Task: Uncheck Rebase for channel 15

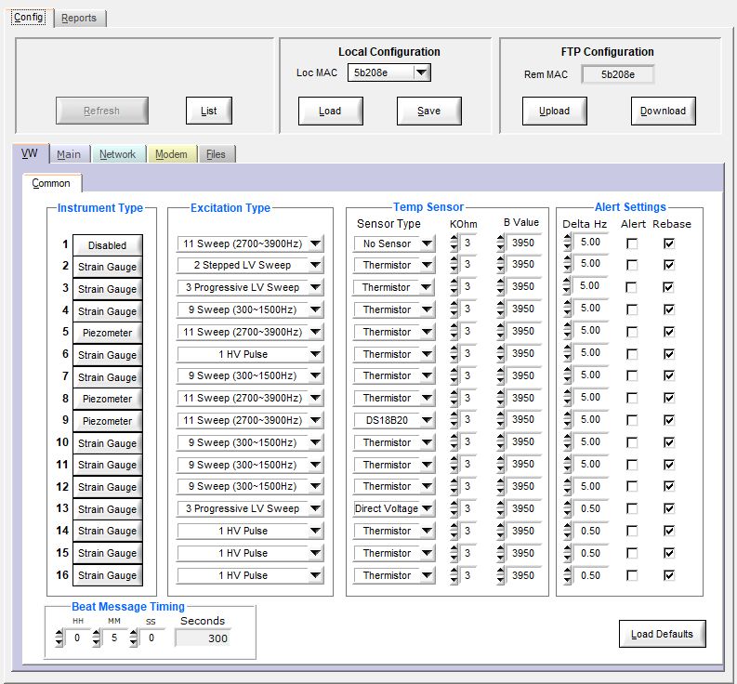Action: 669,553
